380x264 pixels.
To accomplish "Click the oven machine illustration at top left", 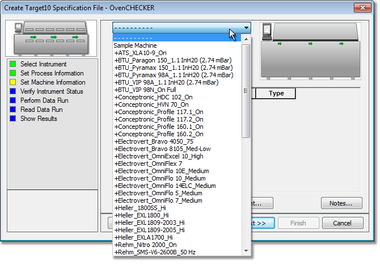I will click(51, 39).
